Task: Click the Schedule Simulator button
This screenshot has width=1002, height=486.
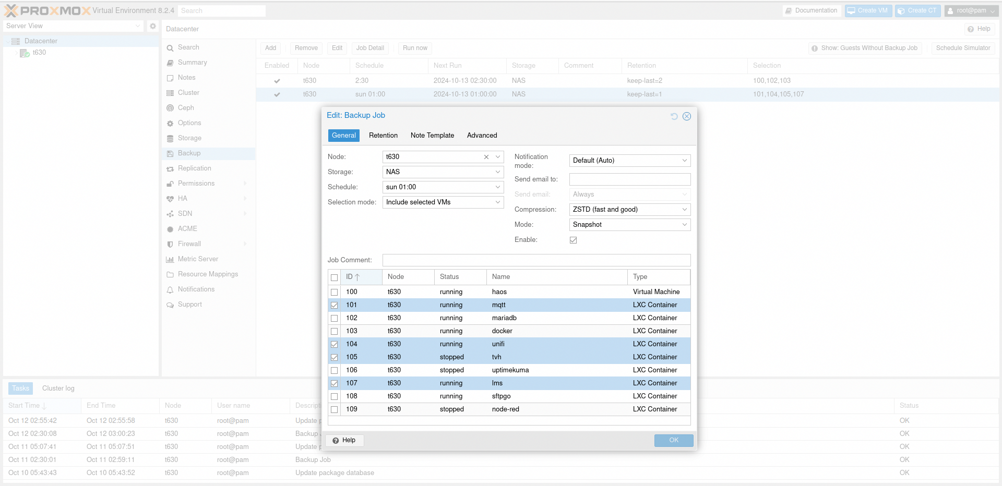Action: coord(962,48)
